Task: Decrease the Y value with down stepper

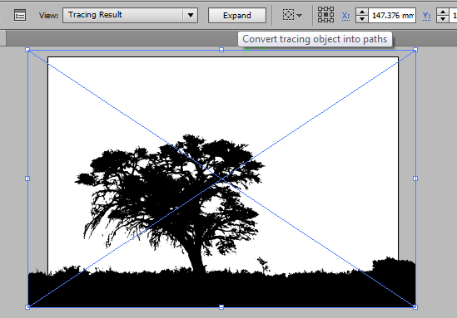Action: pos(443,19)
